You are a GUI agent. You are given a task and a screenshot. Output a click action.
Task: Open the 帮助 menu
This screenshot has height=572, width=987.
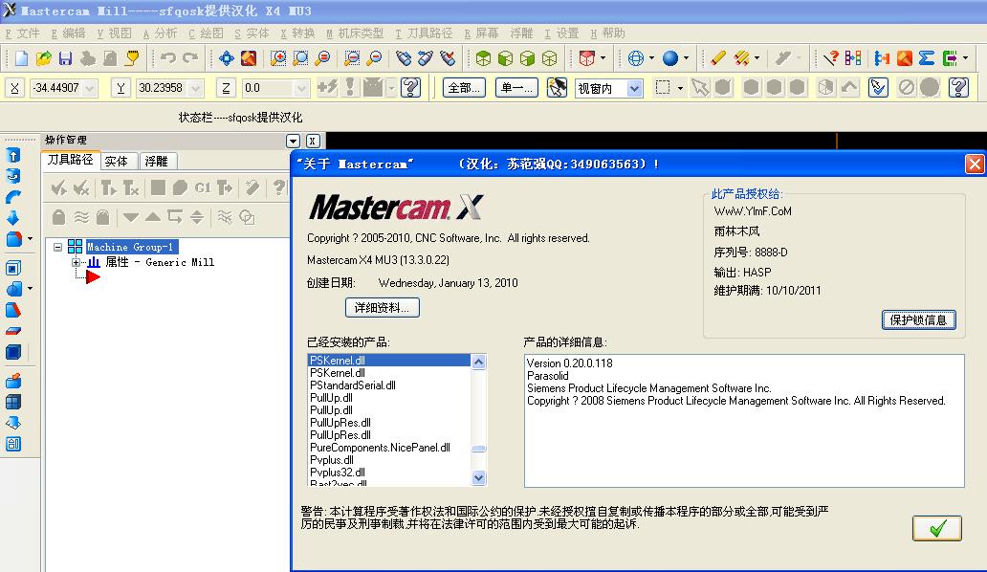point(607,33)
